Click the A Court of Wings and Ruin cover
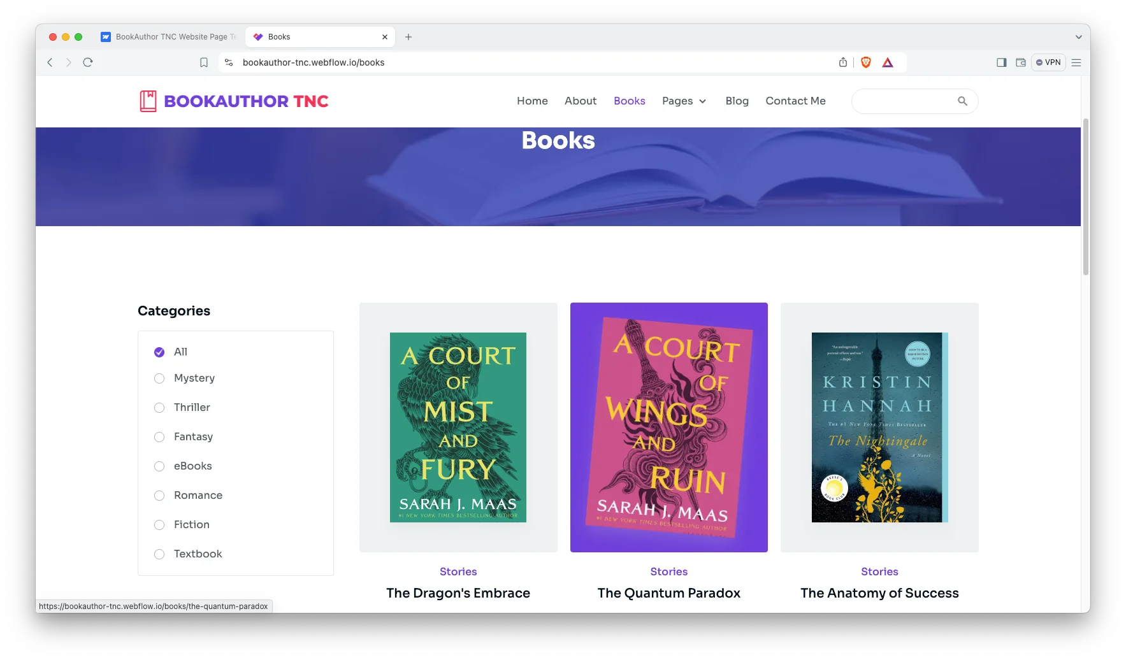The image size is (1126, 660). click(x=668, y=427)
